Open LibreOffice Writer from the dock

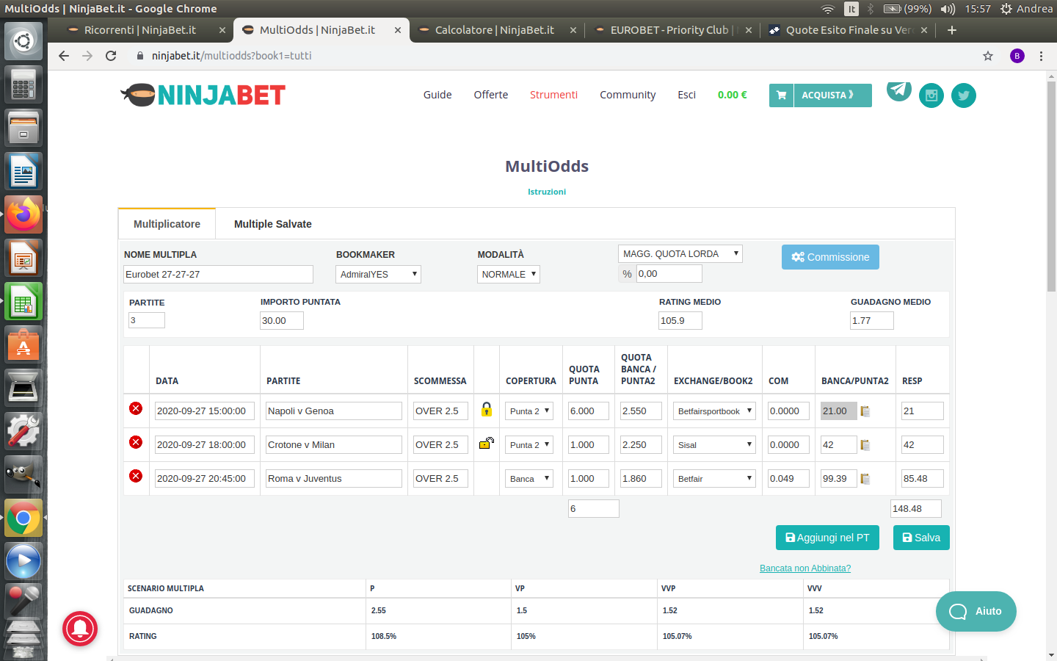tap(23, 171)
